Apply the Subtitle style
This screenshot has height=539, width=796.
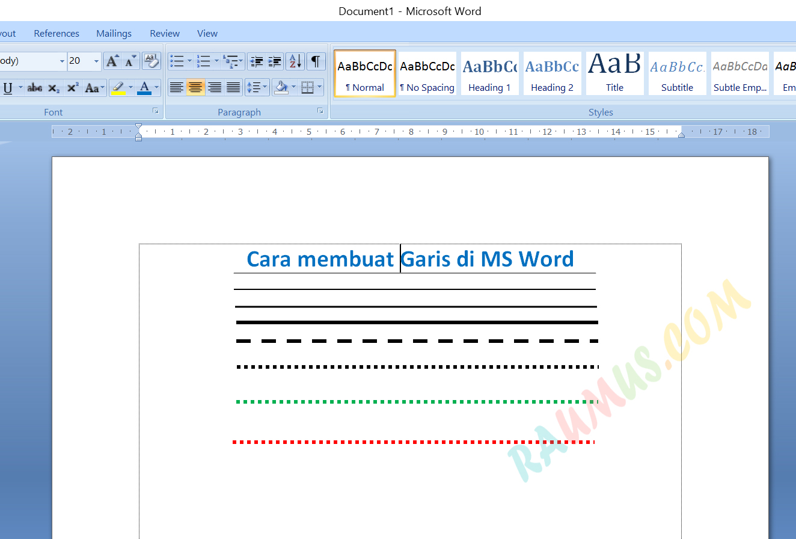coord(677,73)
